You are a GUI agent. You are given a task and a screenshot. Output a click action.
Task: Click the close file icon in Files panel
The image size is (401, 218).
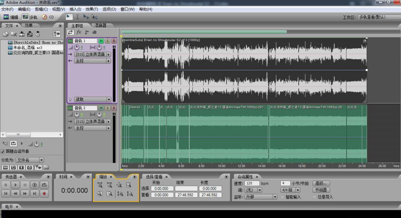(x=14, y=34)
